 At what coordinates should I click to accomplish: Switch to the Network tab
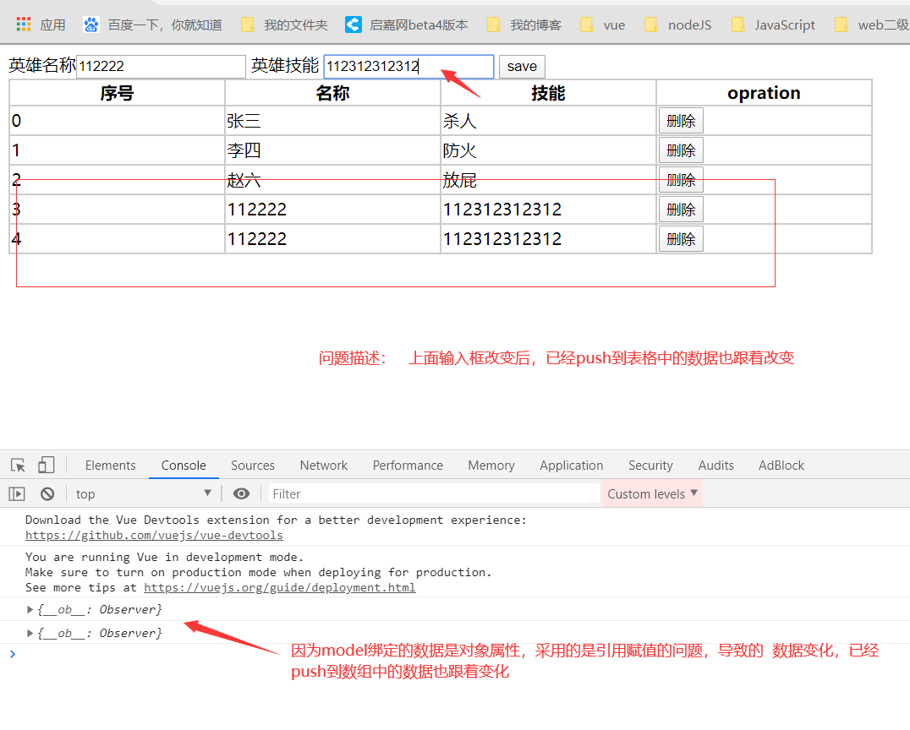click(x=324, y=465)
